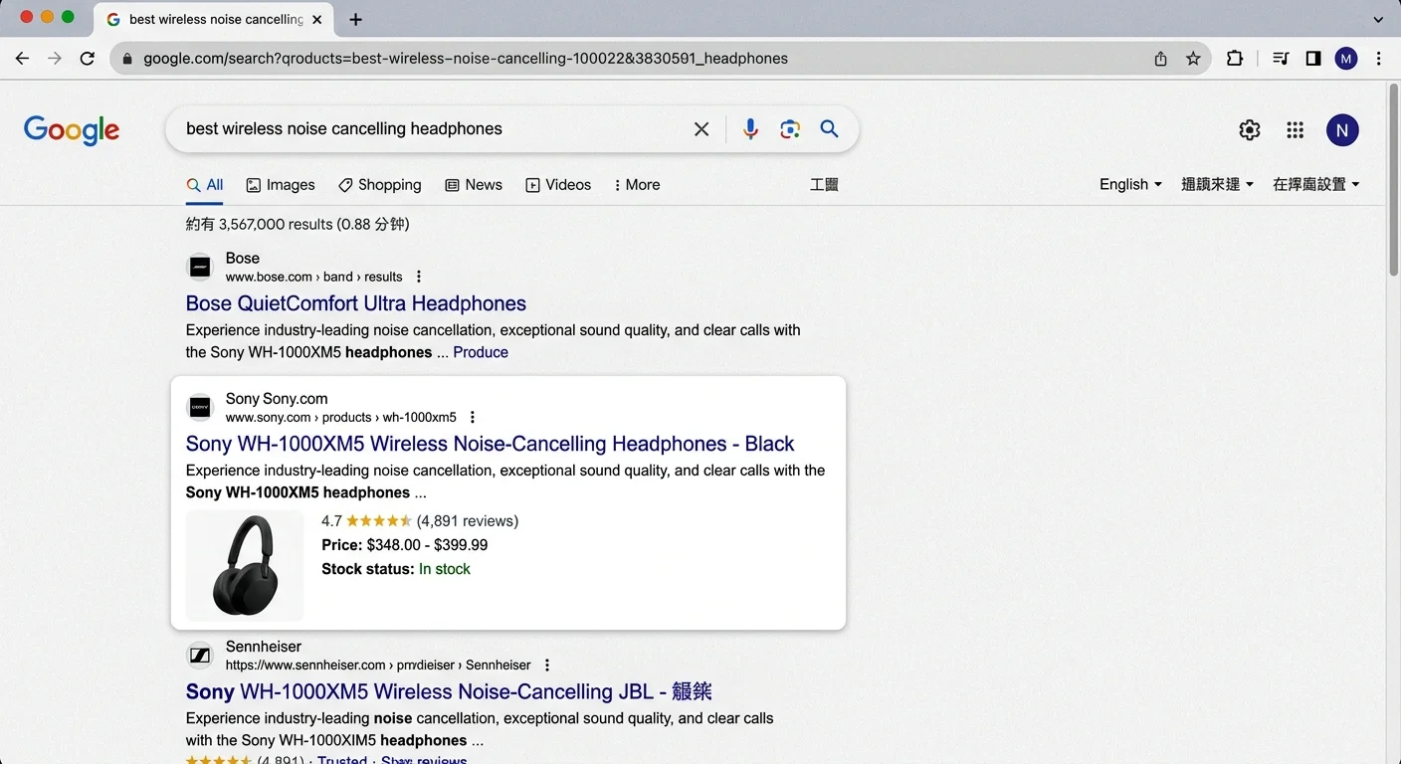Open the Bose QuietComfort Ultra Headphones link

[355, 302]
